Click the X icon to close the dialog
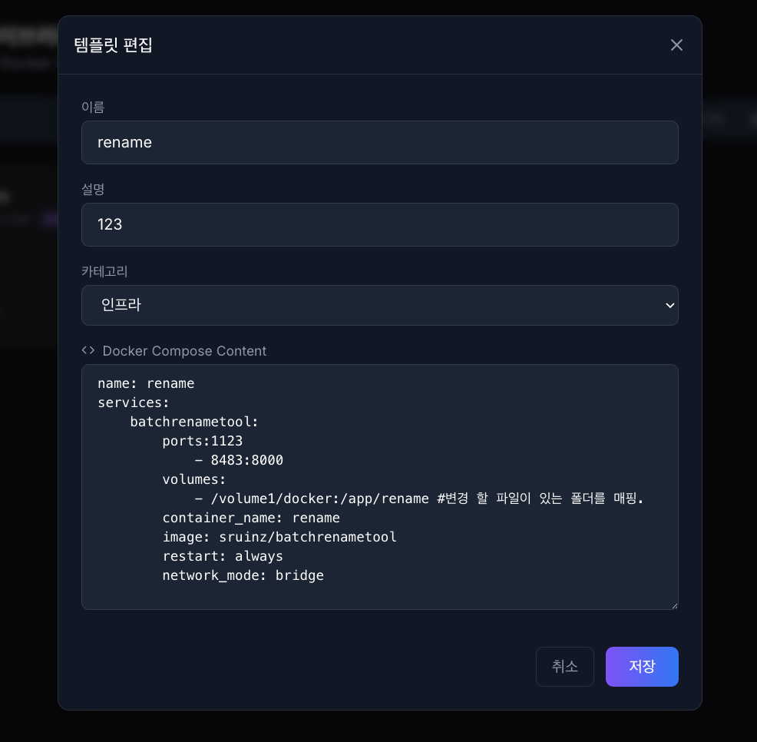 tap(676, 45)
